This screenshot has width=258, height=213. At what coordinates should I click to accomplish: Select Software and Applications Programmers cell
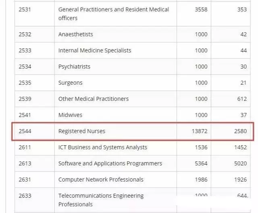(x=110, y=163)
